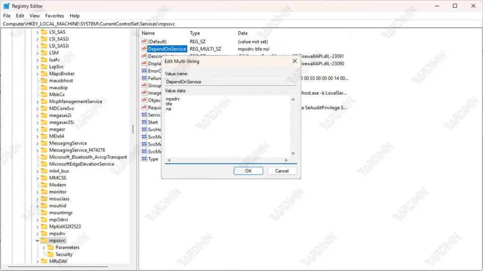Click the megasr folder icon

point(44,129)
